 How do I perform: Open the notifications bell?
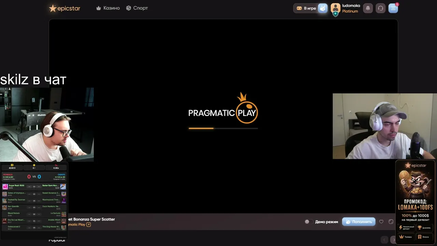pos(368,8)
